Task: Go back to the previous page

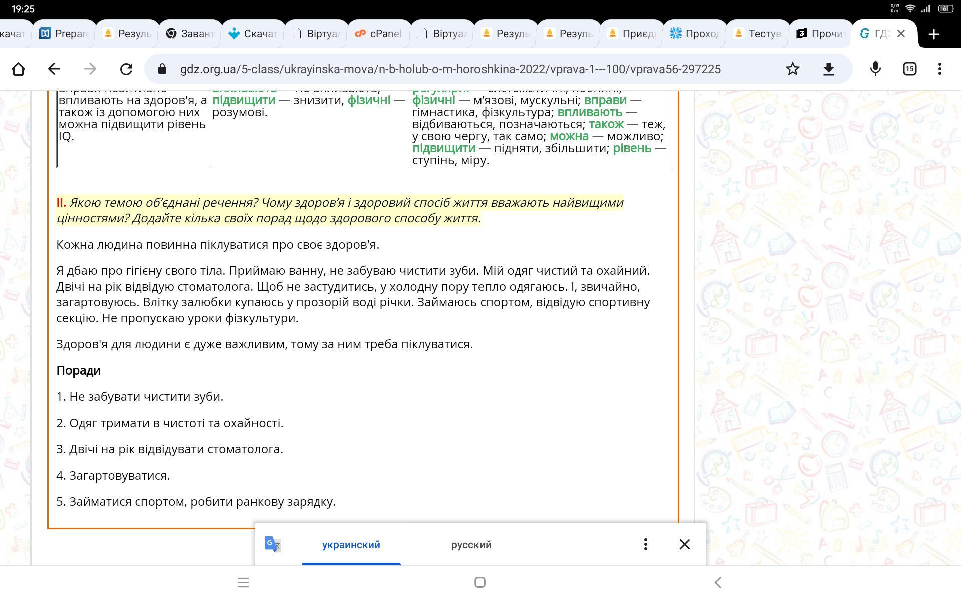Action: tap(54, 69)
